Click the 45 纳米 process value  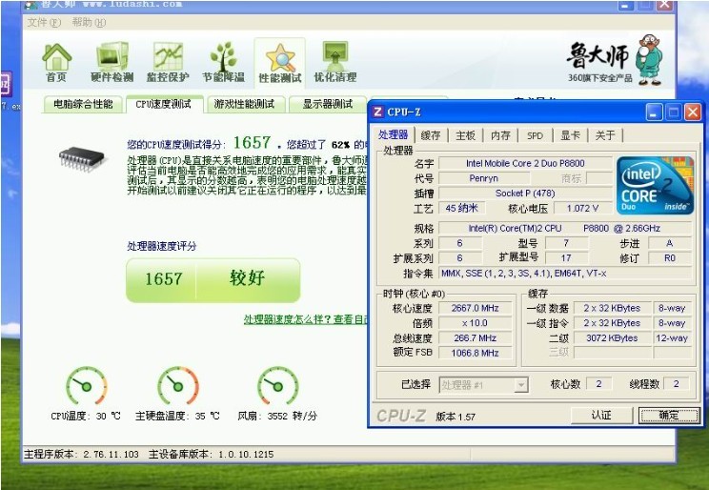point(461,208)
